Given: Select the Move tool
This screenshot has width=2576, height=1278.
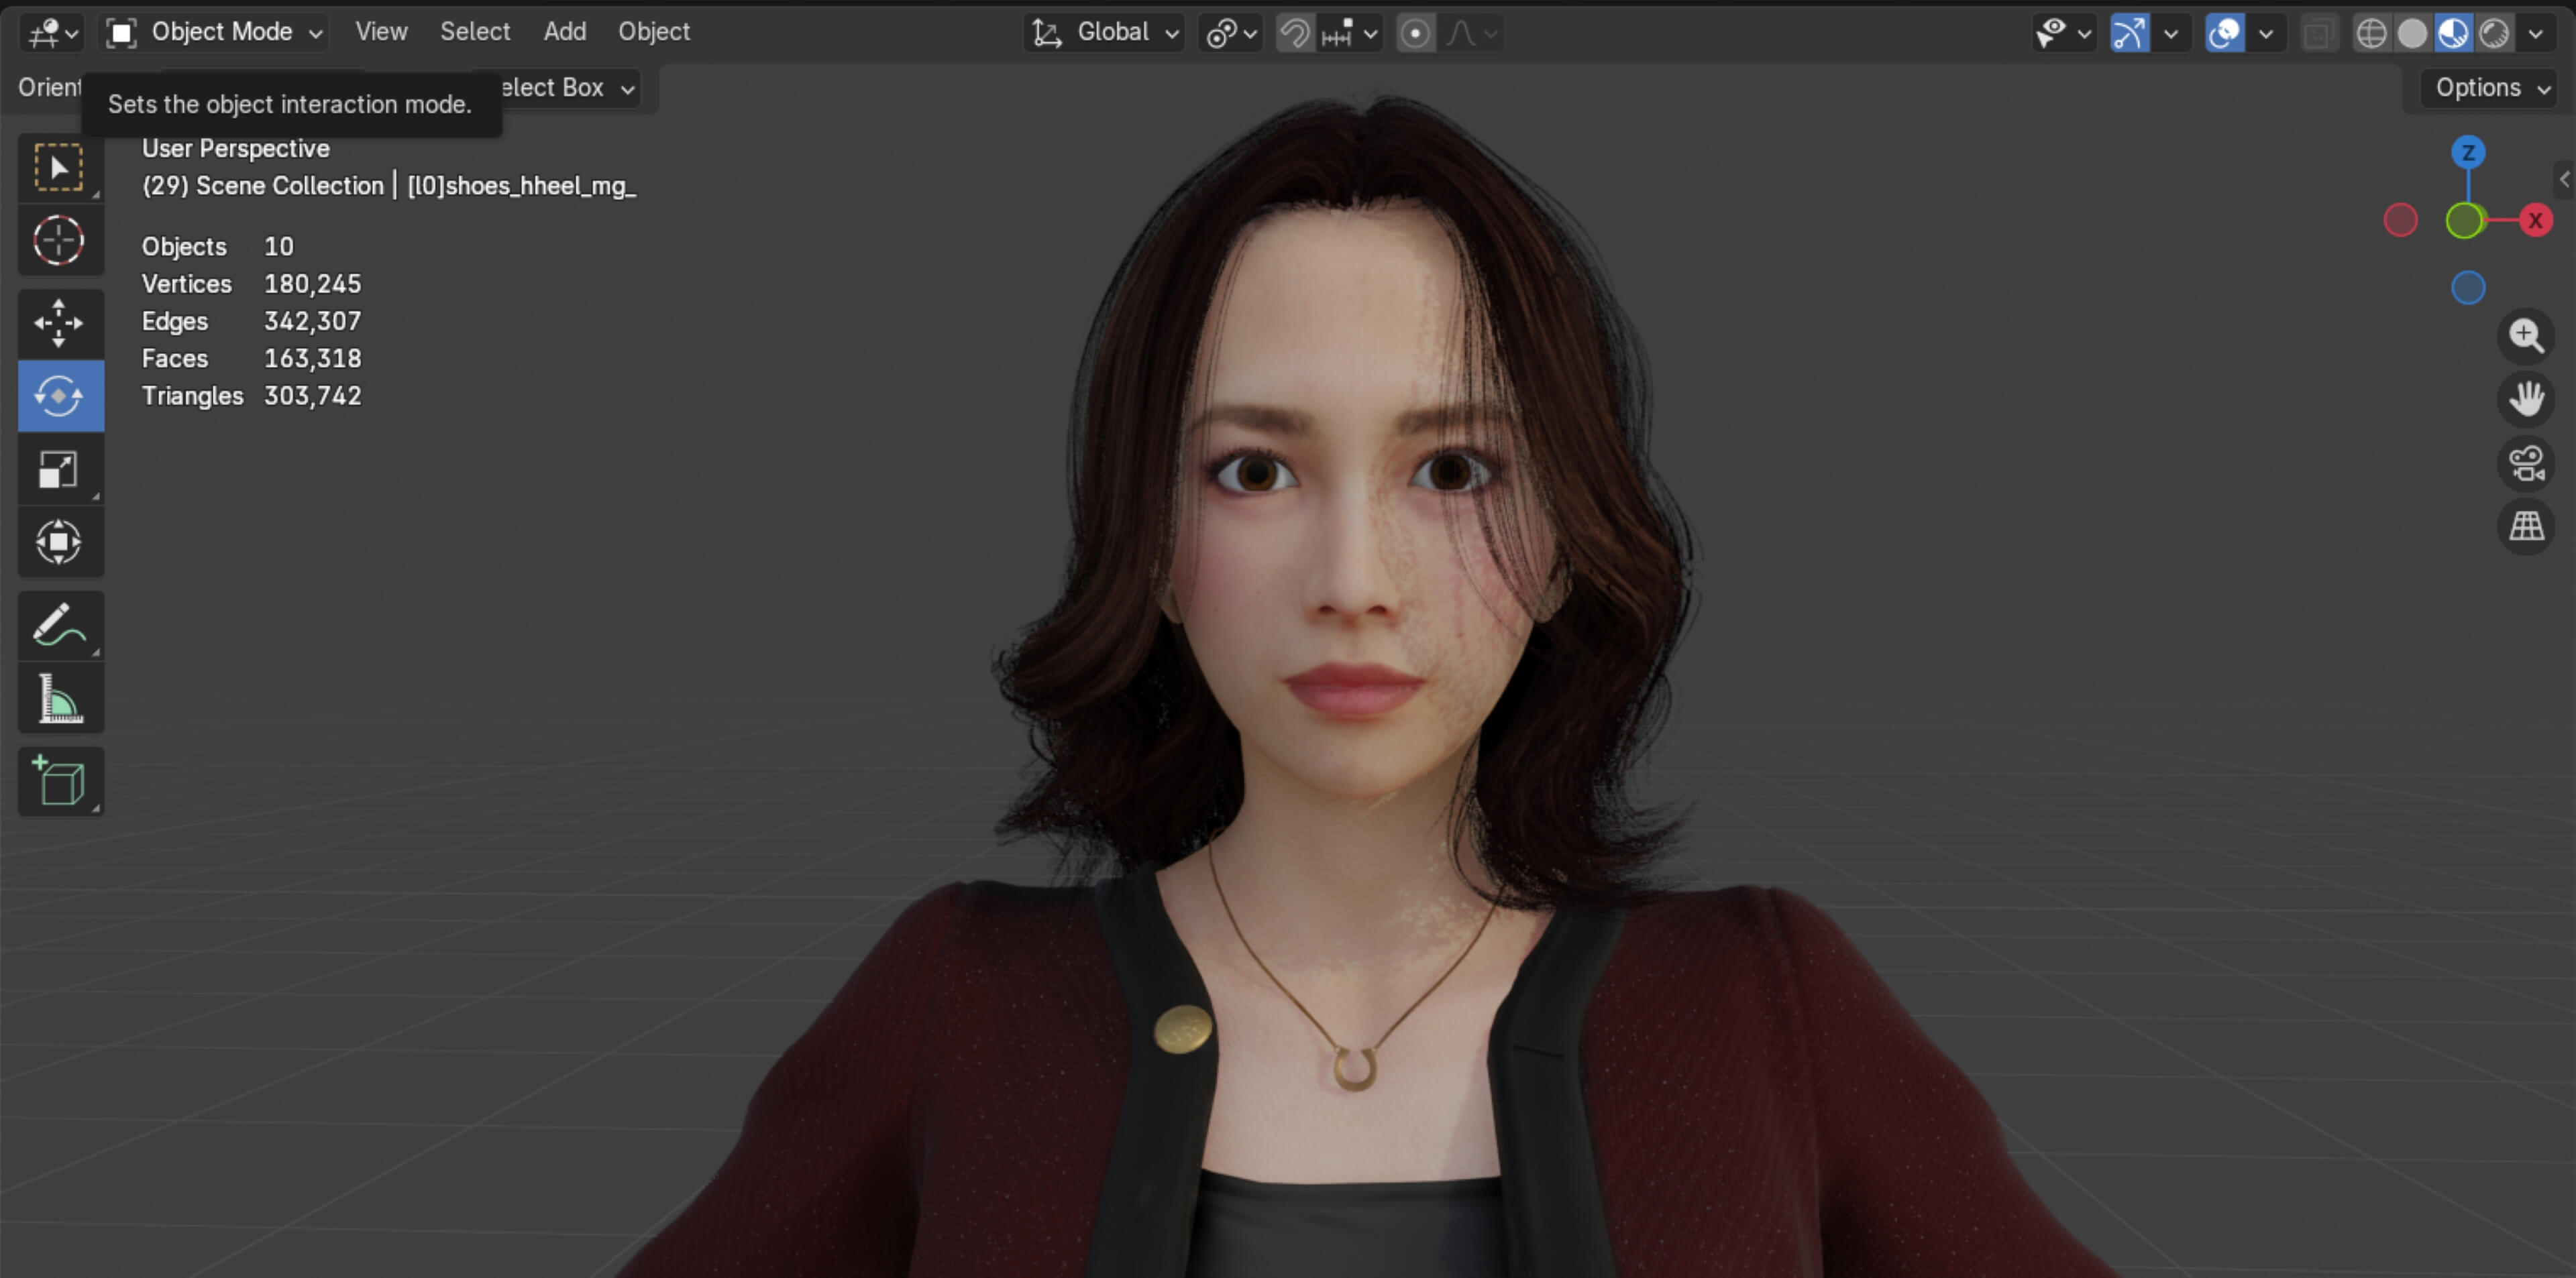Looking at the screenshot, I should (60, 323).
